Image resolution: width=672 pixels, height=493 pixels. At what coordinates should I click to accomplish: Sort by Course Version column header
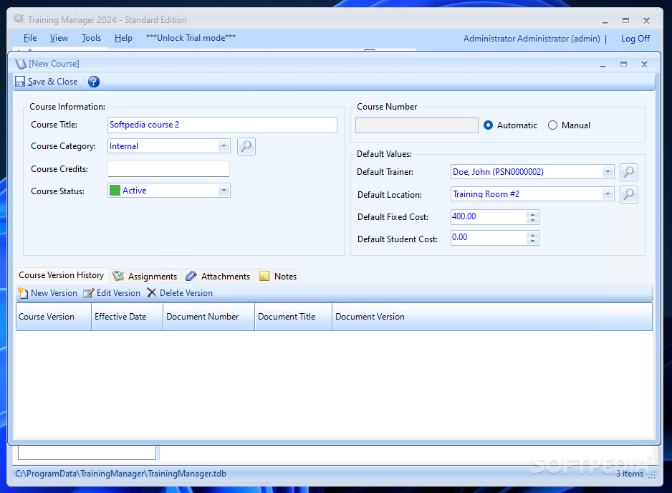coord(54,317)
